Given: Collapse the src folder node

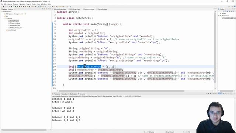Looking at the screenshot, I should (3, 16).
